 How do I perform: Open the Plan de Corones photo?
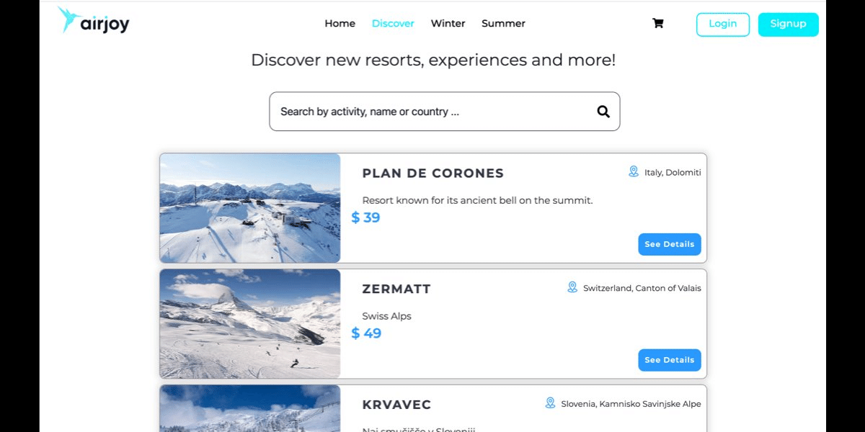[250, 208]
